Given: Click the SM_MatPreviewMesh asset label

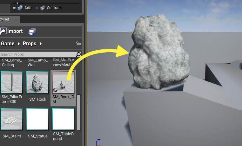Looking at the screenshot, I should click(x=63, y=62).
